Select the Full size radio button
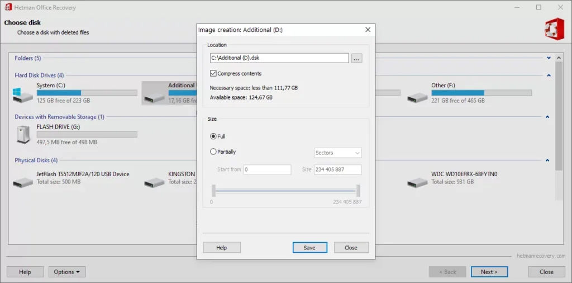The image size is (572, 283). (x=213, y=136)
